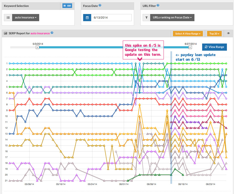Click the calendar icon beside Focus Date

[87, 18]
